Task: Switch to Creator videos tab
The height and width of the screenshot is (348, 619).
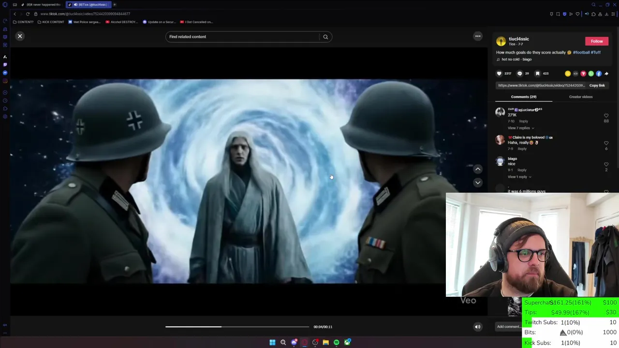Action: pos(581,97)
